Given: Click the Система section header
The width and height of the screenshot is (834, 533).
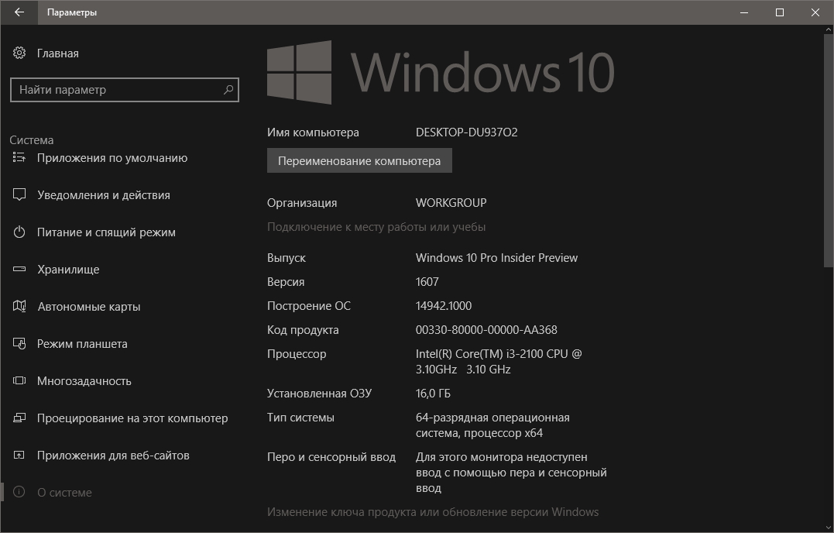Looking at the screenshot, I should coord(32,140).
